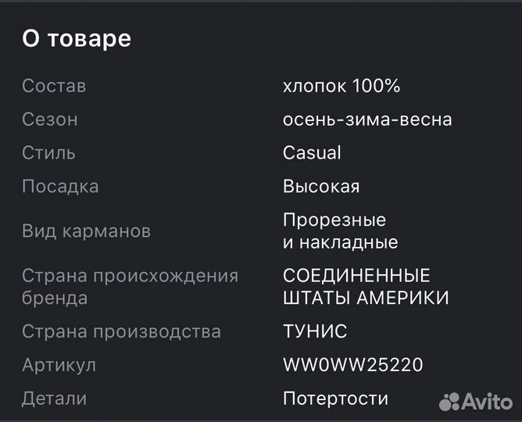Click the article number WW0WW25220
The width and height of the screenshot is (522, 422).
click(353, 365)
